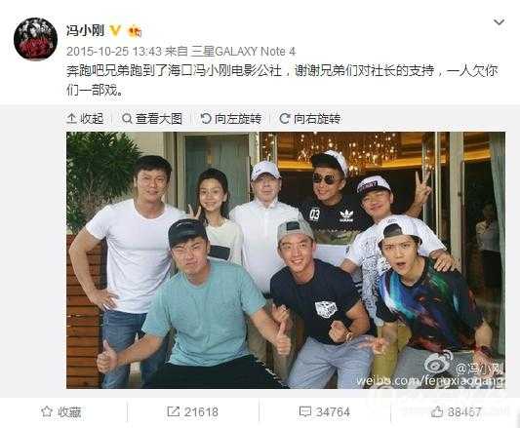
Task: Open 冯小刚 username profile link
Action: [x=85, y=30]
